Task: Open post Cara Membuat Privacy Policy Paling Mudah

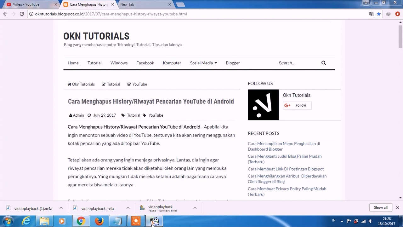Action: pos(287,191)
